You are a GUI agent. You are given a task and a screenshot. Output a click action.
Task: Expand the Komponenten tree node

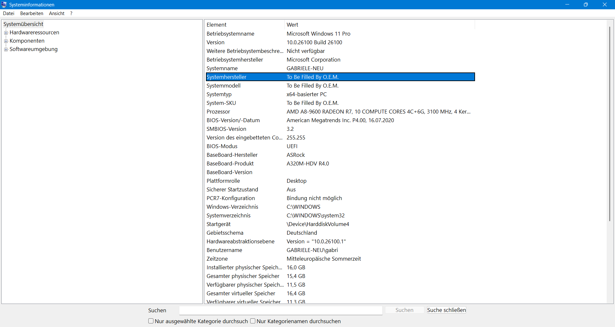pos(6,41)
